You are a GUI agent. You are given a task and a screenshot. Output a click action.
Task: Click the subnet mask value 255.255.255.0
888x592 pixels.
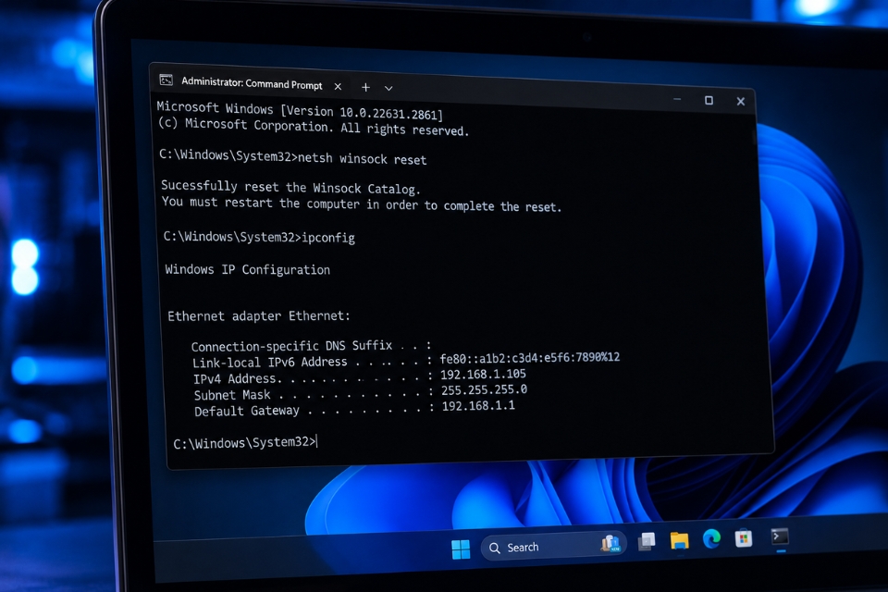pos(484,389)
